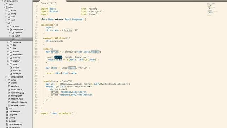Click this.search() call on line 15
Viewport: 227px width, 128px height.
(54, 41)
